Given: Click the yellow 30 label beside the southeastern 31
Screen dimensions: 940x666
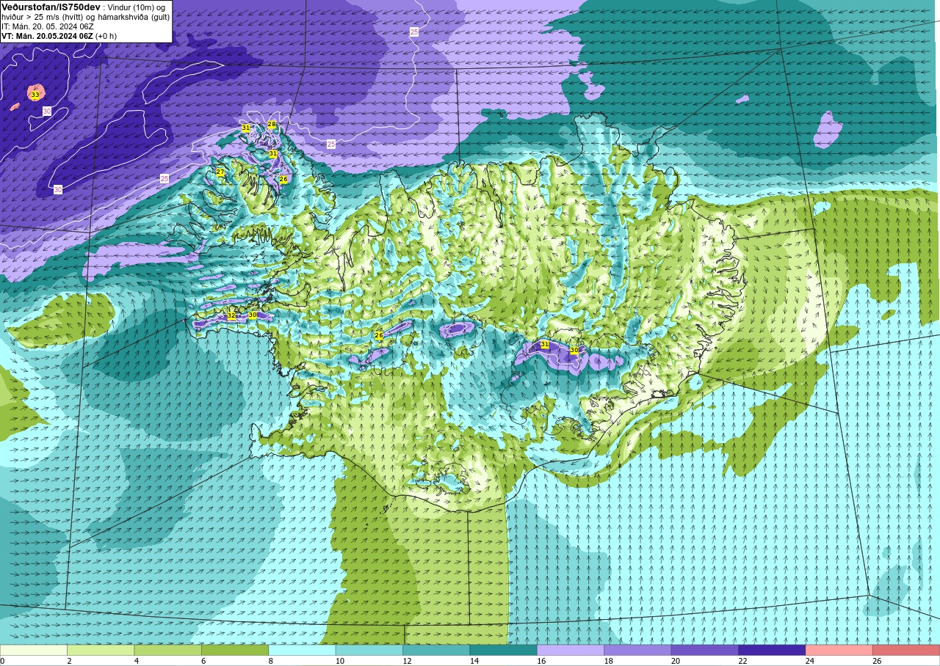Looking at the screenshot, I should coord(574,351).
